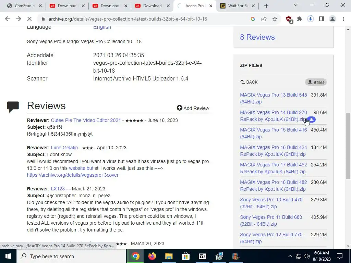Click the Windows search box
This screenshot has width=351, height=263.
click(x=72, y=256)
